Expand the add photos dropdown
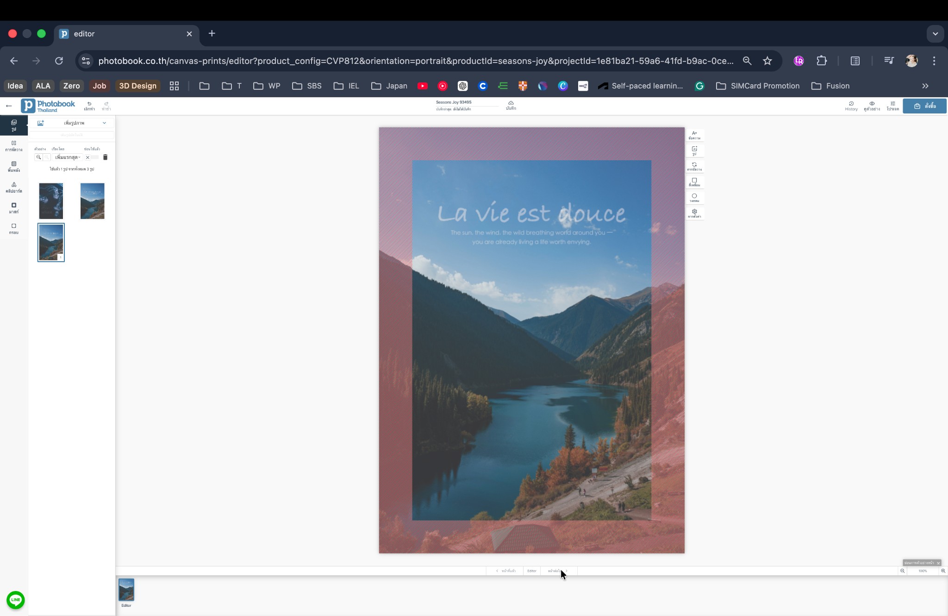 point(104,123)
